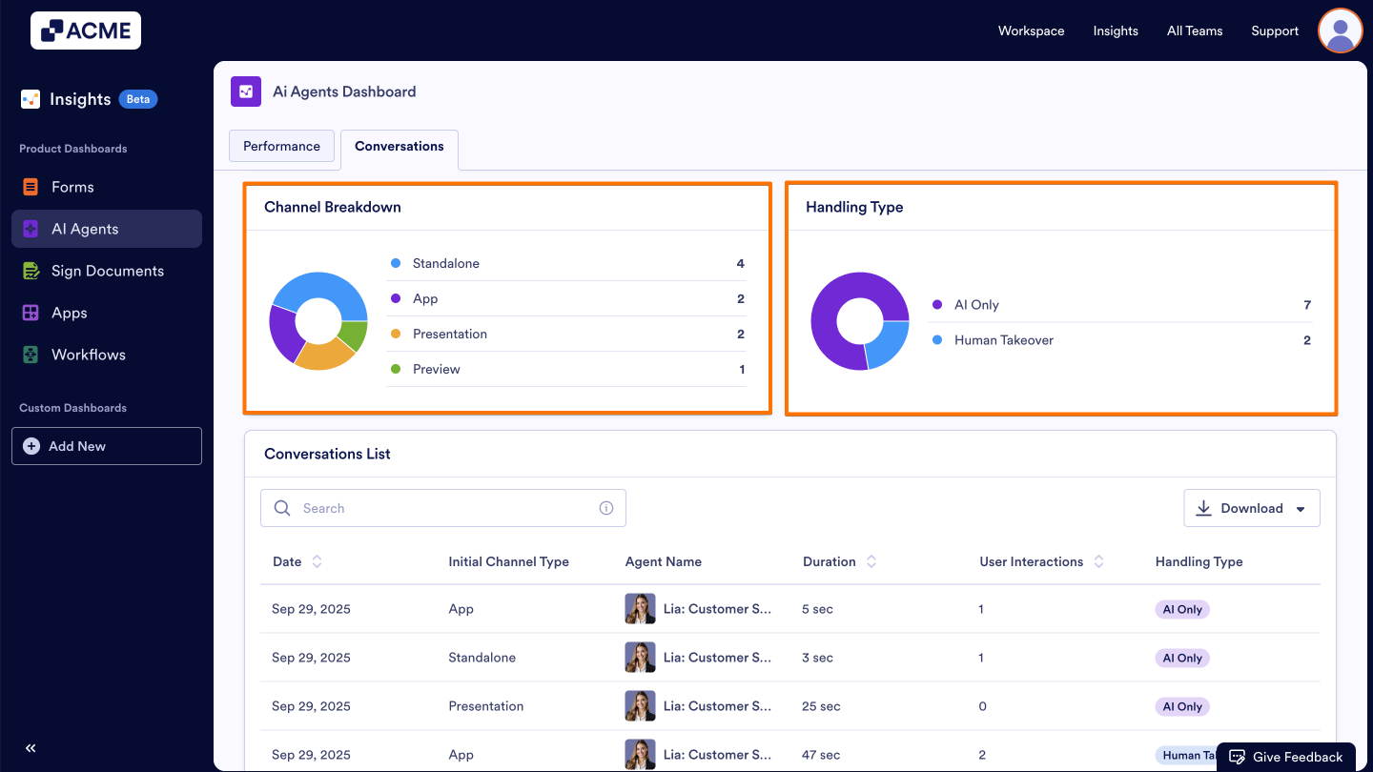Open the profile avatar menu
Image resolution: width=1373 pixels, height=772 pixels.
pos(1340,30)
